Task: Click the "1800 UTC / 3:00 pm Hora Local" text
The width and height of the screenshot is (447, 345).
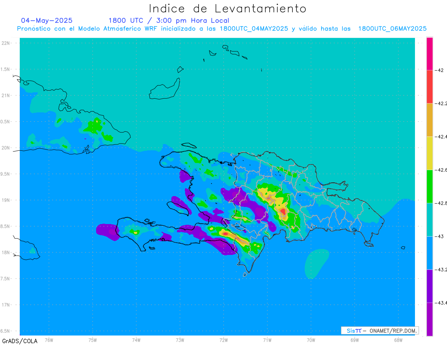Action: pyautogui.click(x=169, y=20)
